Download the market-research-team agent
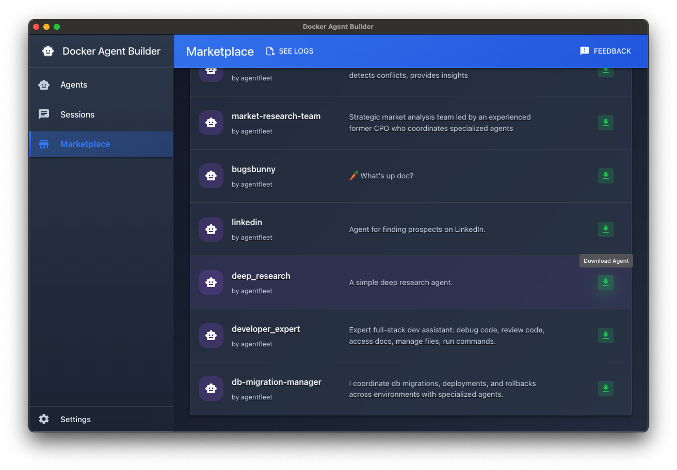 [x=605, y=123]
